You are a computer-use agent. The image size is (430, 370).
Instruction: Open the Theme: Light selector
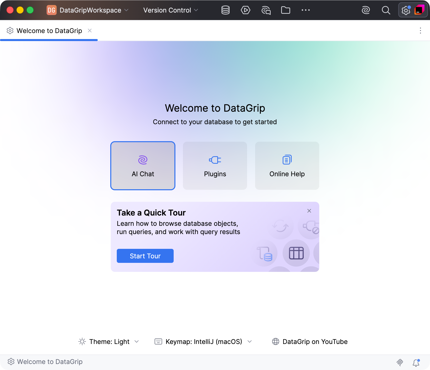coord(109,342)
